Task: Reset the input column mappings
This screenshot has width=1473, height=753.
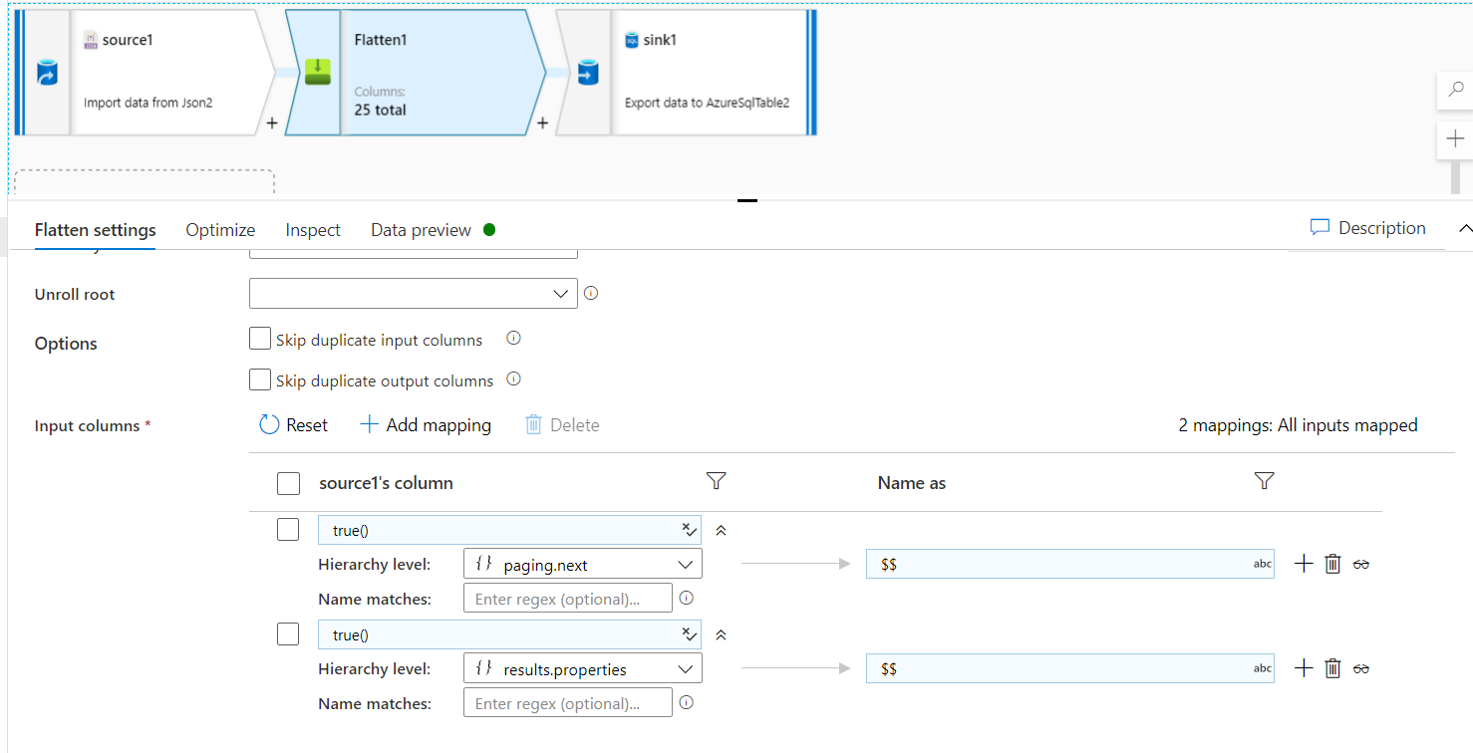Action: click(293, 424)
